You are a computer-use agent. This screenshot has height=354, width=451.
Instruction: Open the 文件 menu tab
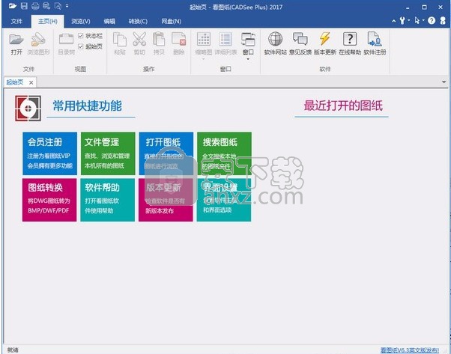[16, 21]
